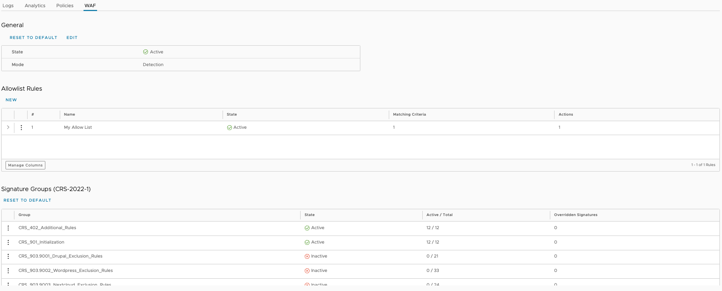The image size is (722, 291).
Task: Select the WAF tab
Action: pyautogui.click(x=90, y=6)
